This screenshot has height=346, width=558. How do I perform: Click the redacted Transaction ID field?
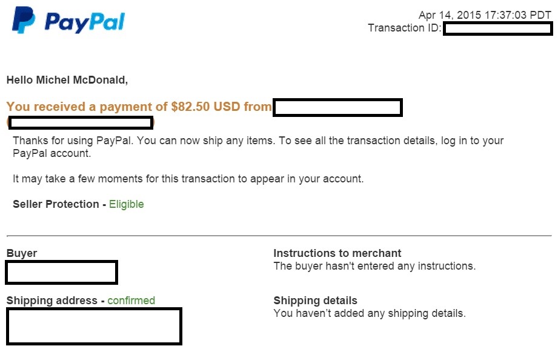(x=497, y=28)
